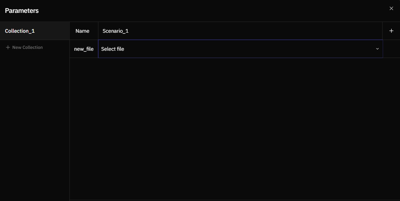
Task: Select Collection_1 in the sidebar
Action: [20, 31]
